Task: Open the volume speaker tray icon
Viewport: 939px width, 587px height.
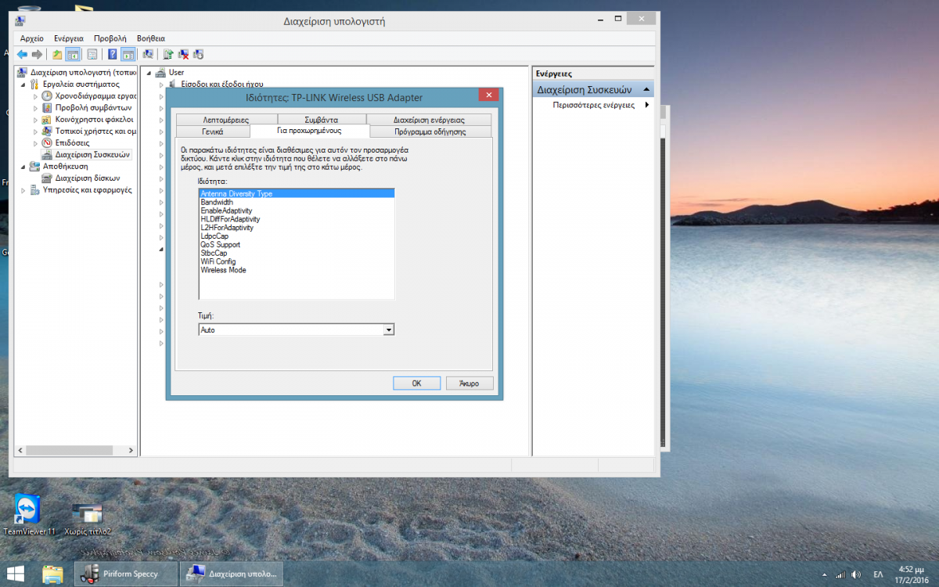Action: click(856, 574)
